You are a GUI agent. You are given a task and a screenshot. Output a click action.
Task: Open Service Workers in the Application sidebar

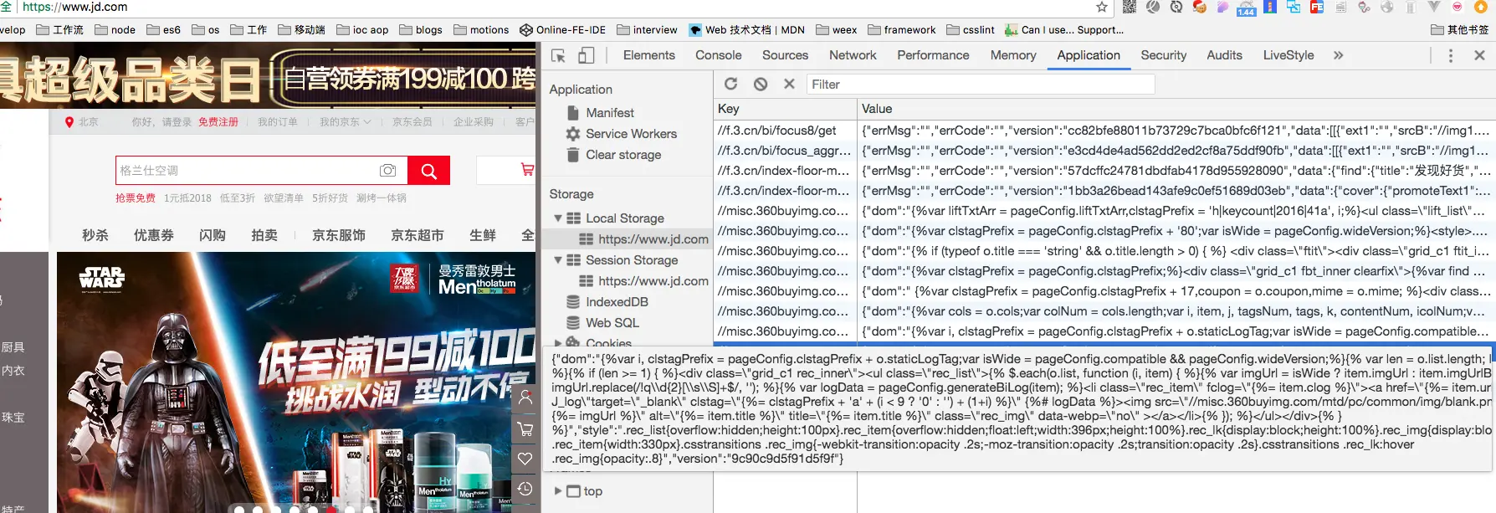pyautogui.click(x=631, y=134)
